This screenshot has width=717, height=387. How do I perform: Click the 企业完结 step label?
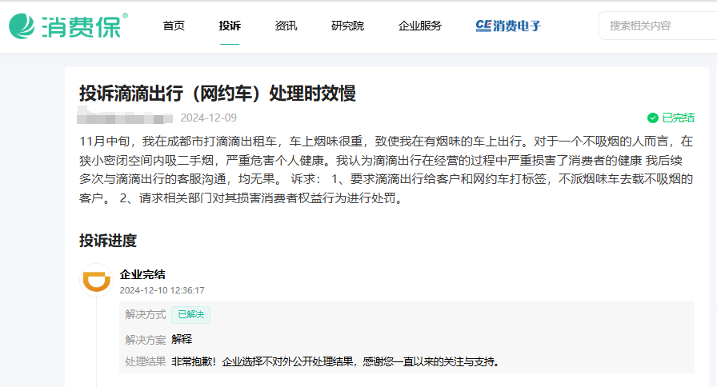142,274
